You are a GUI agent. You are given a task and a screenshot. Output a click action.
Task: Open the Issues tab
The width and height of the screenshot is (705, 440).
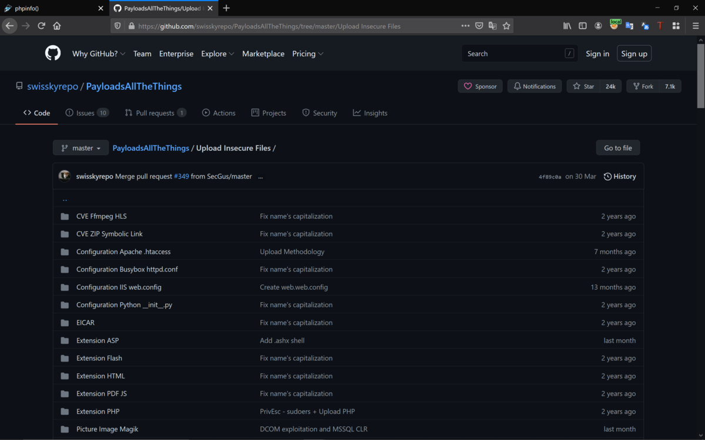(87, 113)
